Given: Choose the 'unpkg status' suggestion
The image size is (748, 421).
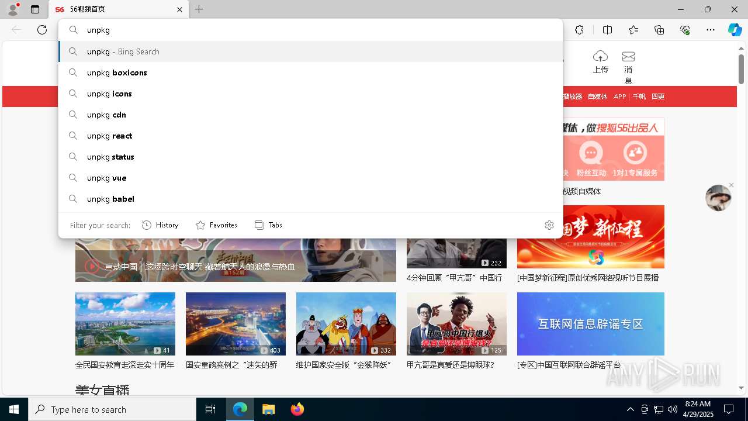Looking at the screenshot, I should (310, 157).
